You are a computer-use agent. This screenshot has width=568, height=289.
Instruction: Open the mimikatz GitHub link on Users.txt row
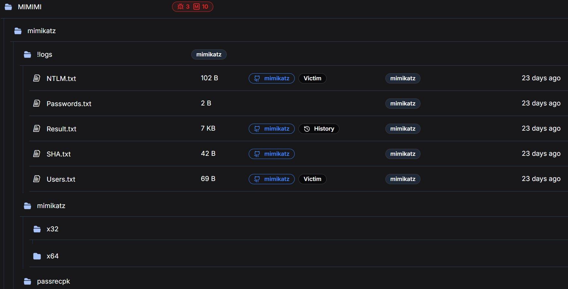(271, 179)
